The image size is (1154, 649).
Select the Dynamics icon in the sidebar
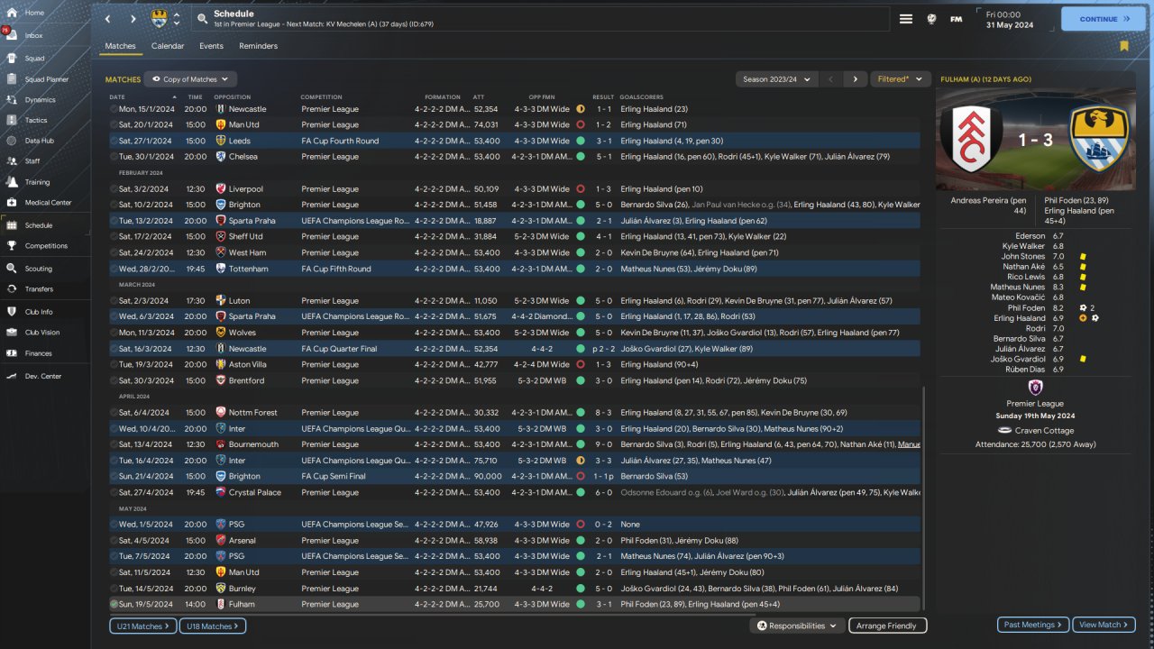coord(13,100)
